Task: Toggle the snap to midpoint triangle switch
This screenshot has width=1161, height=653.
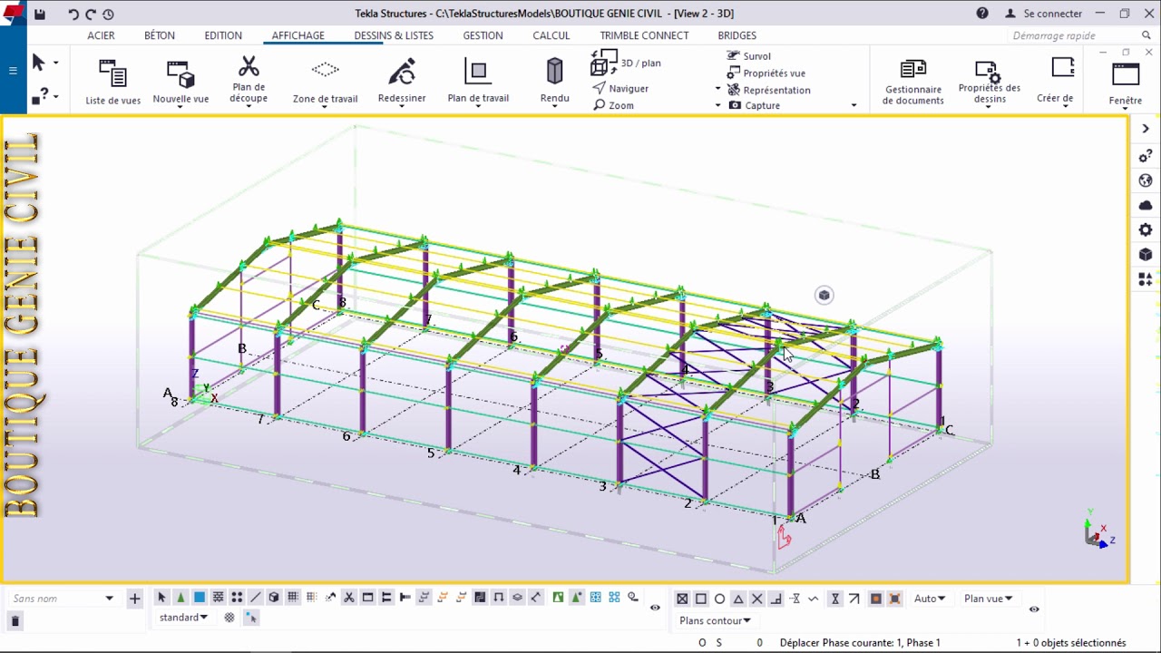Action: tap(738, 599)
